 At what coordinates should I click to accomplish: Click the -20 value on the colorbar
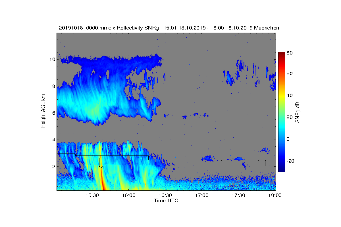pos(291,161)
